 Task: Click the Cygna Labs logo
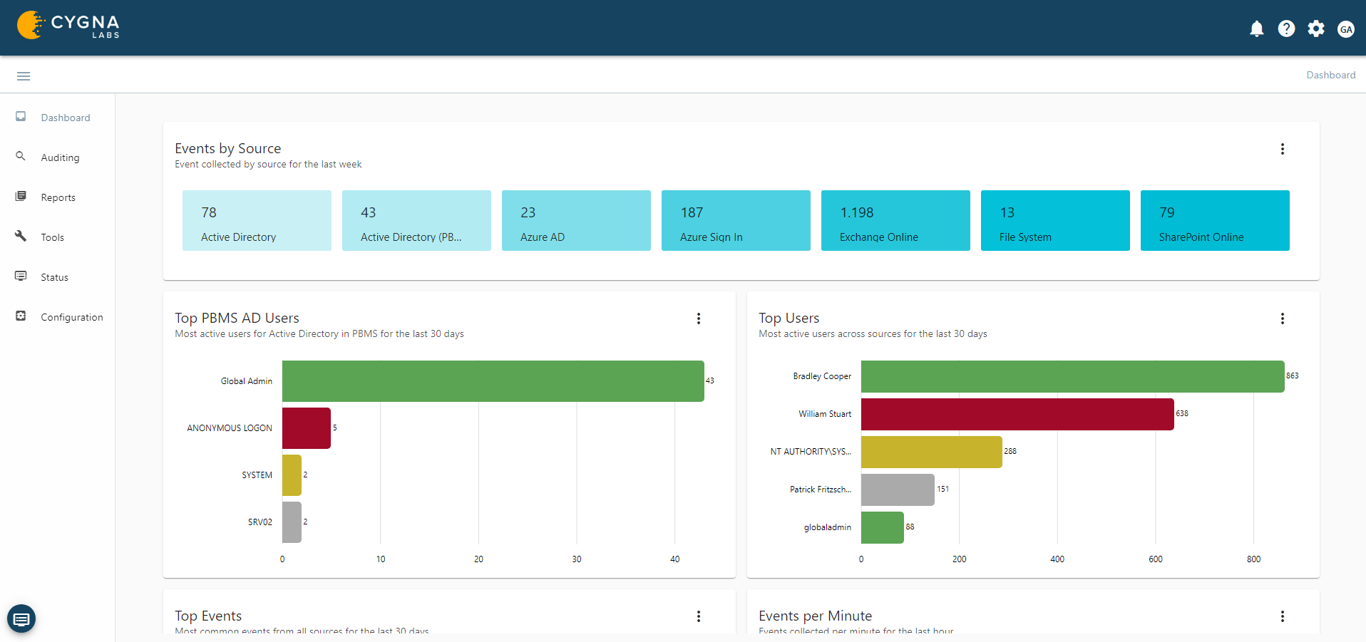click(x=68, y=25)
